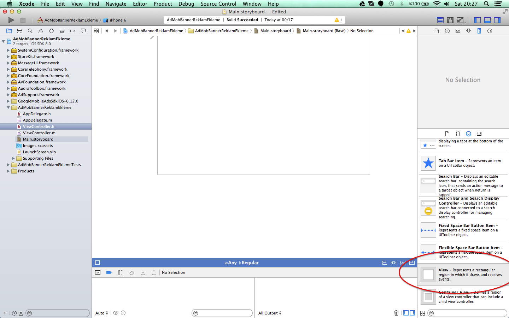Image resolution: width=509 pixels, height=318 pixels.
Task: Select the View object in library
Action: point(464,275)
